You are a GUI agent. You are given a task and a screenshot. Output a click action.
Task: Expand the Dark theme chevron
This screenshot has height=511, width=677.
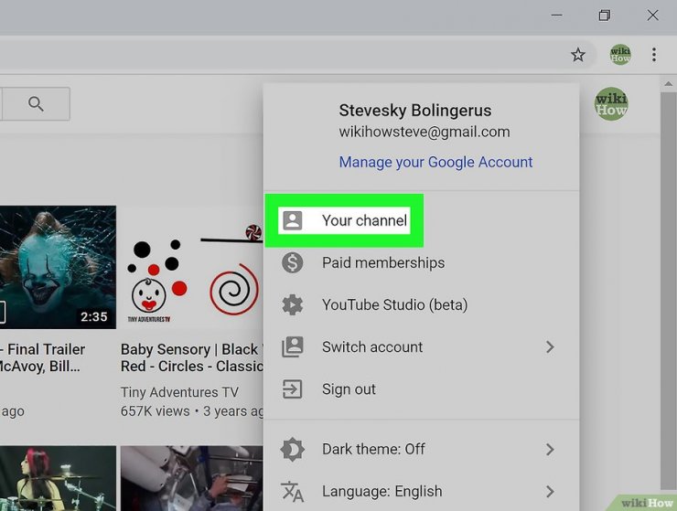[x=550, y=449]
